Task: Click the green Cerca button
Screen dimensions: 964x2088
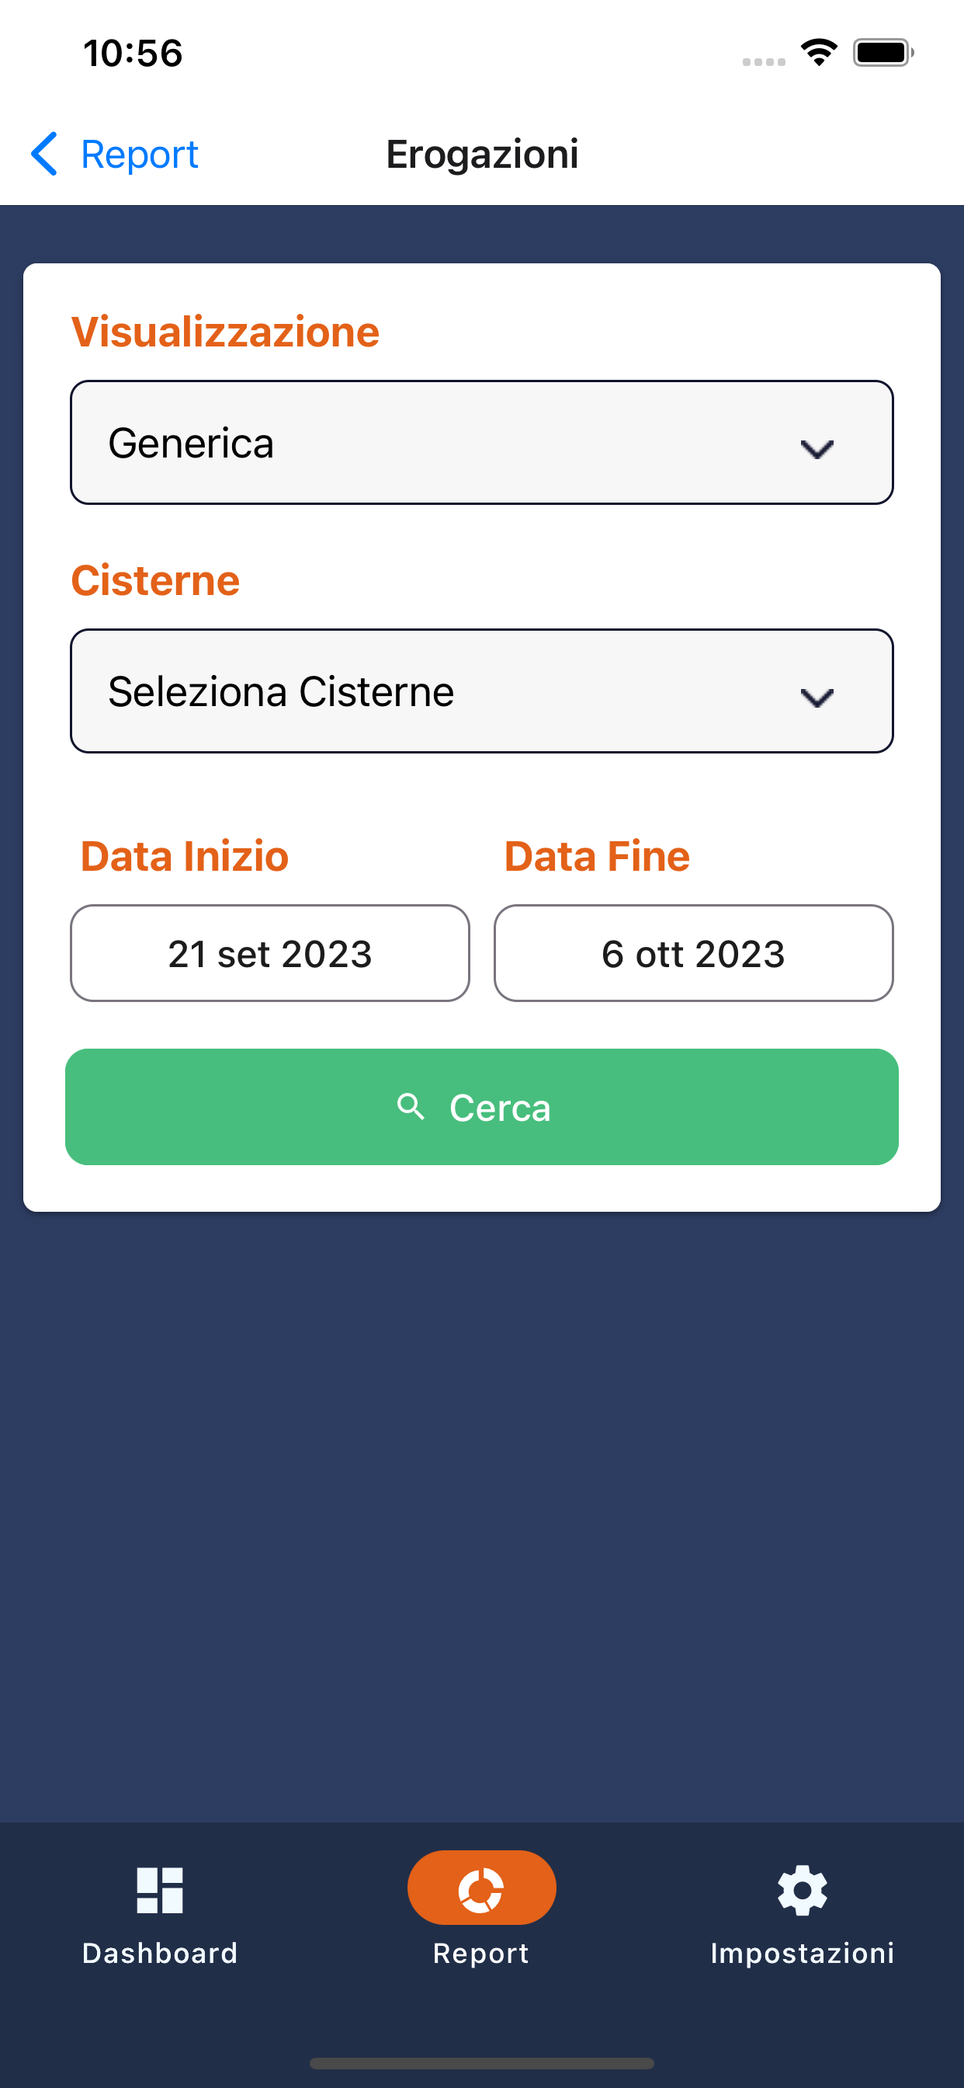Action: pos(482,1107)
